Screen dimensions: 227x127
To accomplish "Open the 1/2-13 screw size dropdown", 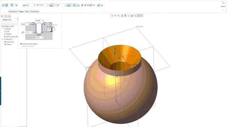I will pyautogui.click(x=48, y=5).
